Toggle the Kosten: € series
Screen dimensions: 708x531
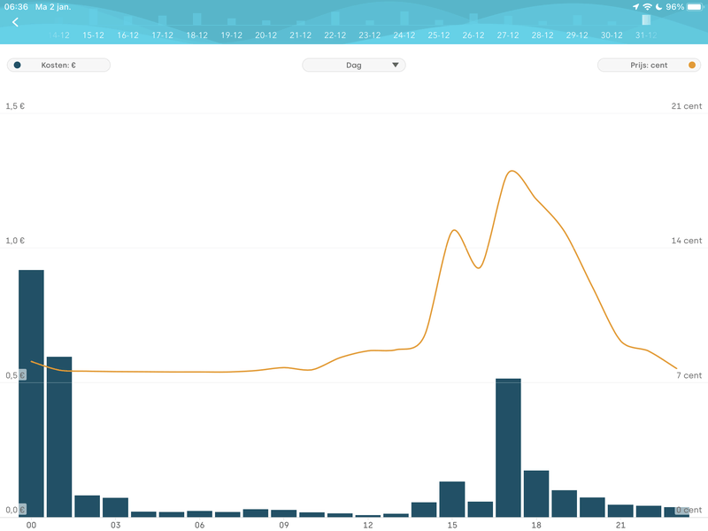(58, 65)
